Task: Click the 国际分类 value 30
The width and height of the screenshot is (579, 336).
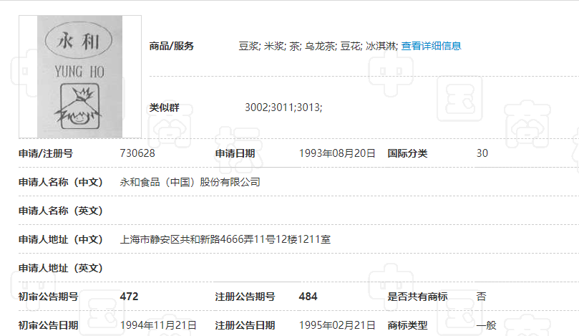Action: click(482, 153)
